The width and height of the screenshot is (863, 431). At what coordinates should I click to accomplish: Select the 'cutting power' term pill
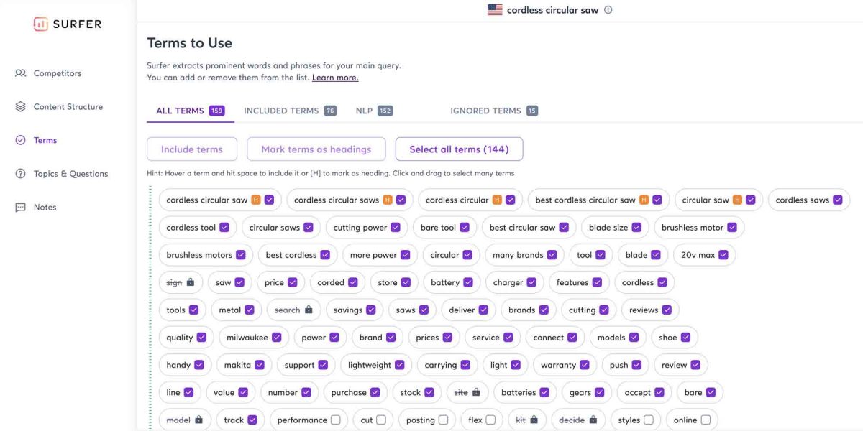tap(367, 227)
